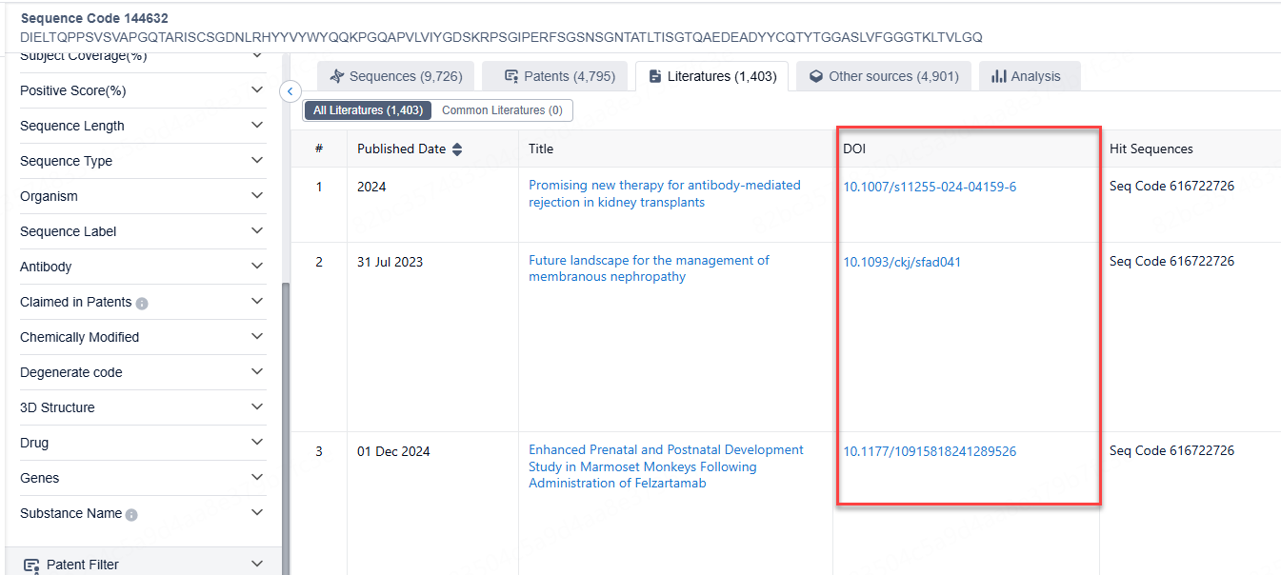Open the Analysis tab
The image size is (1281, 575).
(1025, 76)
